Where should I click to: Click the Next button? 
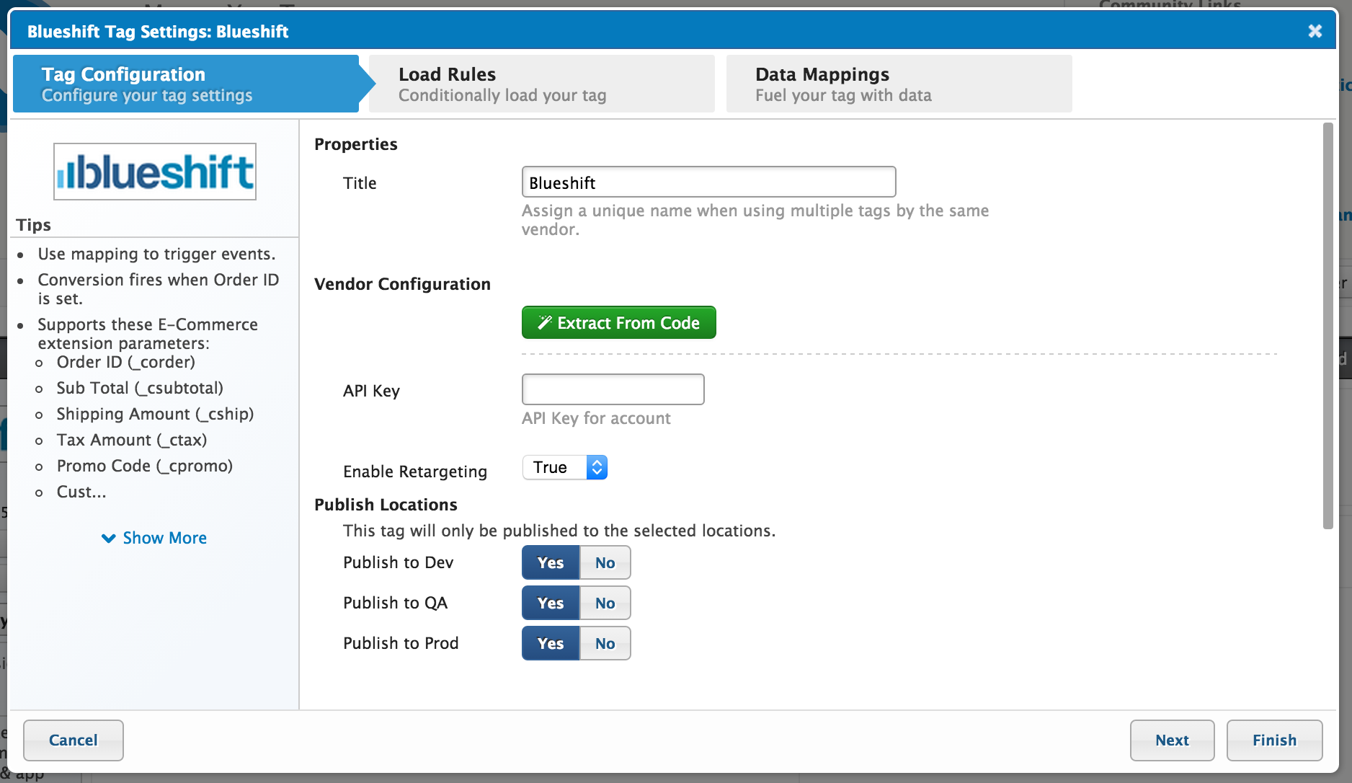pos(1172,740)
